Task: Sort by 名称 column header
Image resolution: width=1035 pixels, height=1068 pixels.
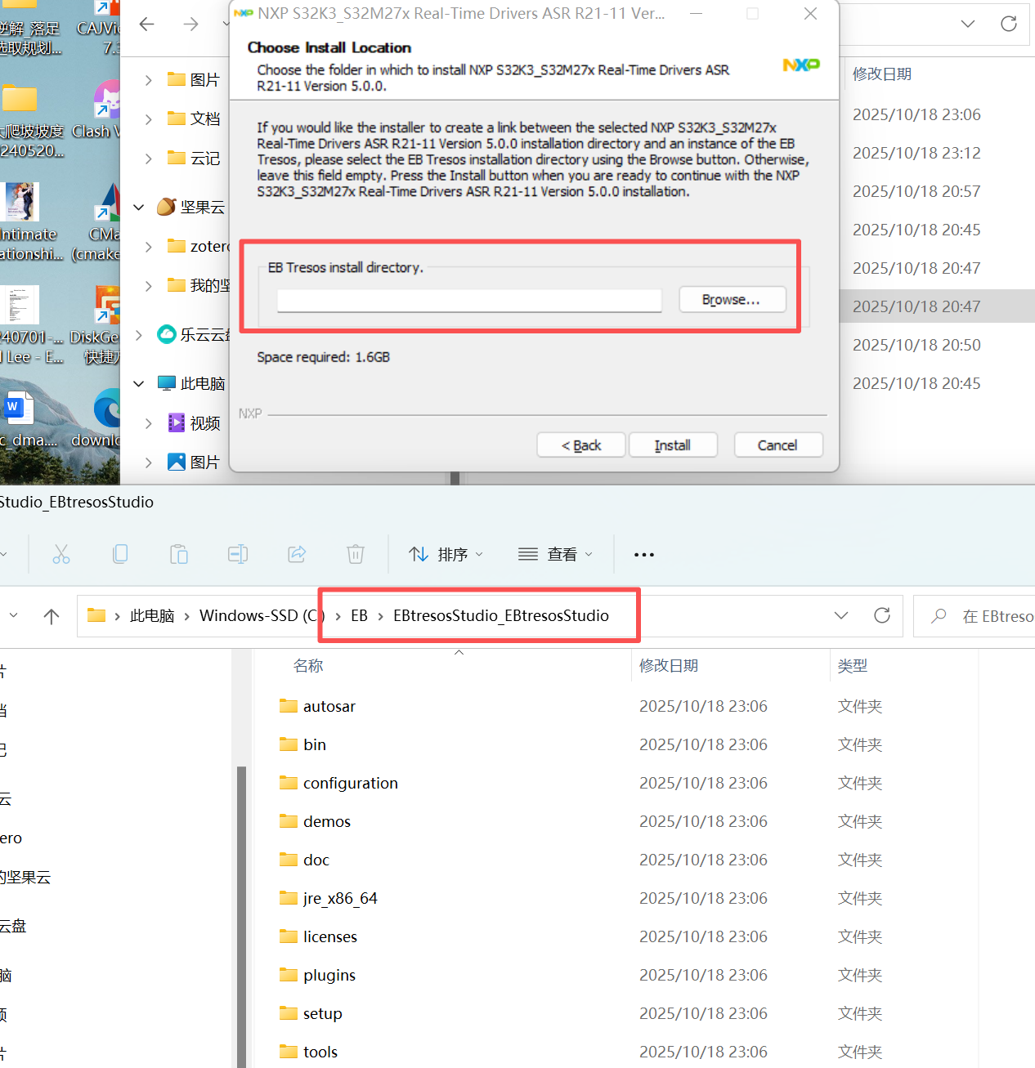Action: (x=308, y=666)
